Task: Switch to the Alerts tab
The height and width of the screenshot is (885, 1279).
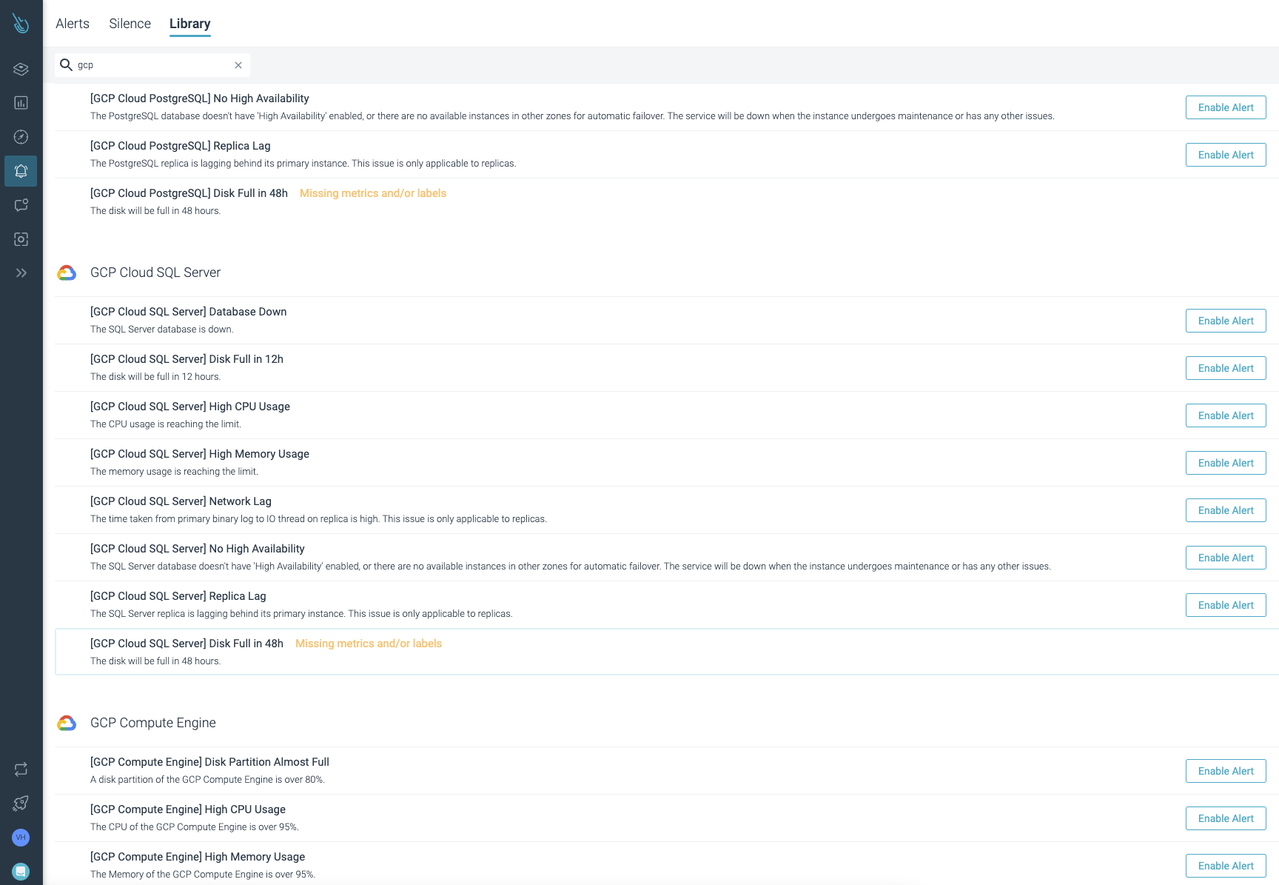Action: (73, 24)
